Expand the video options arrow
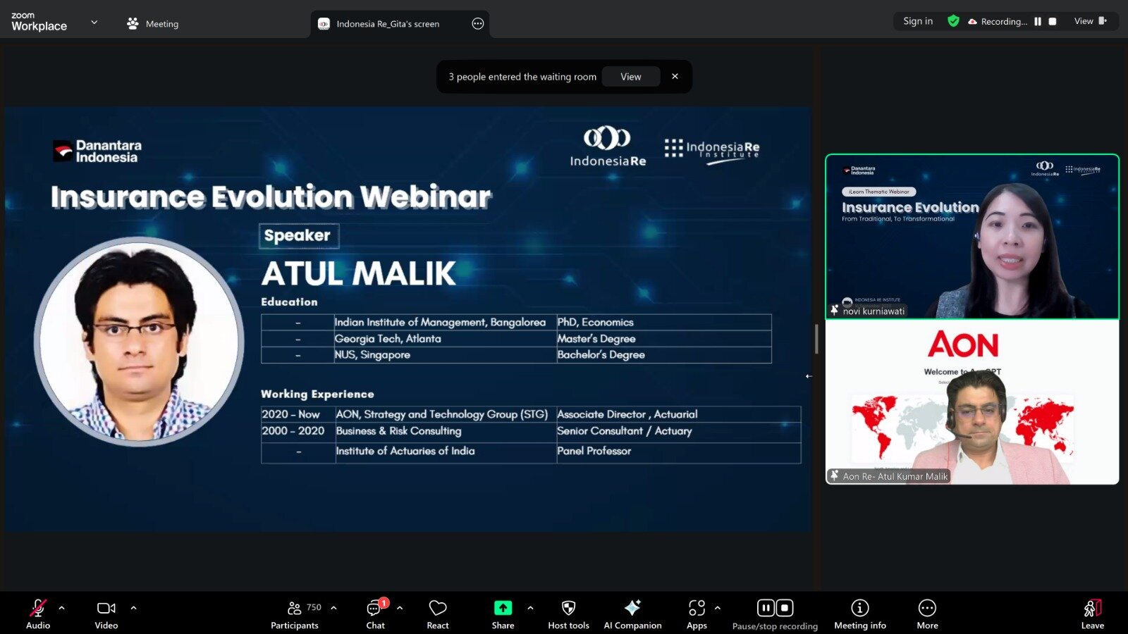 point(134,607)
